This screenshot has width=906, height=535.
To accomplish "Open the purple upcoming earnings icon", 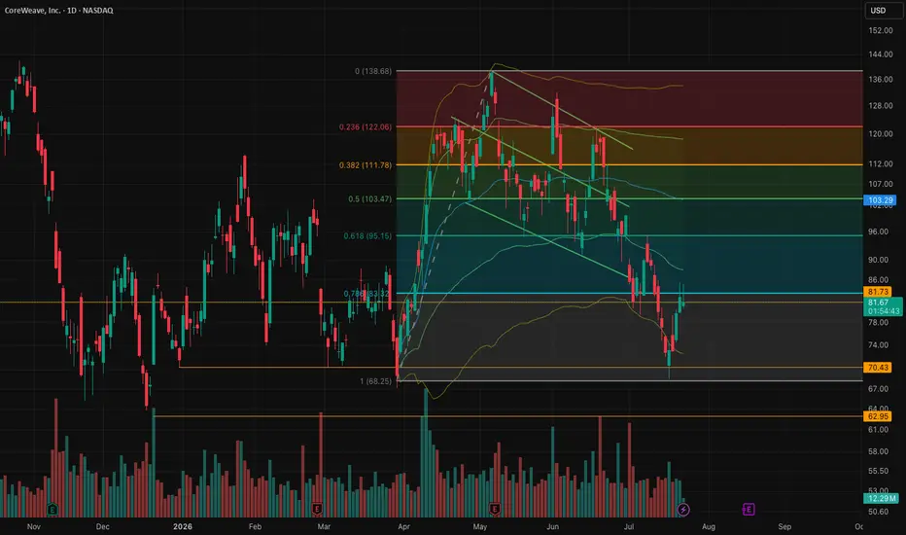I will (x=749, y=509).
